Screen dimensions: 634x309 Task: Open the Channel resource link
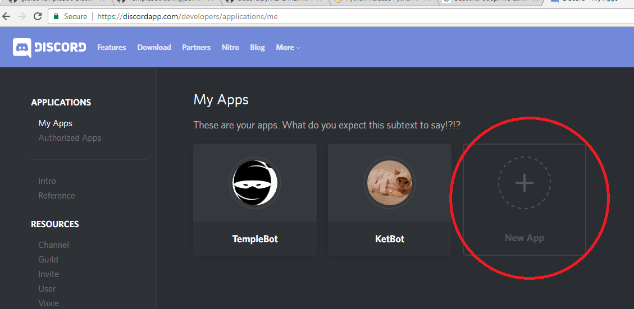(54, 245)
